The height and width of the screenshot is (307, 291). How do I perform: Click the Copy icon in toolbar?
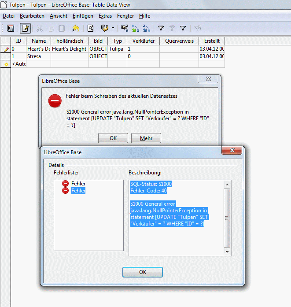(51, 29)
